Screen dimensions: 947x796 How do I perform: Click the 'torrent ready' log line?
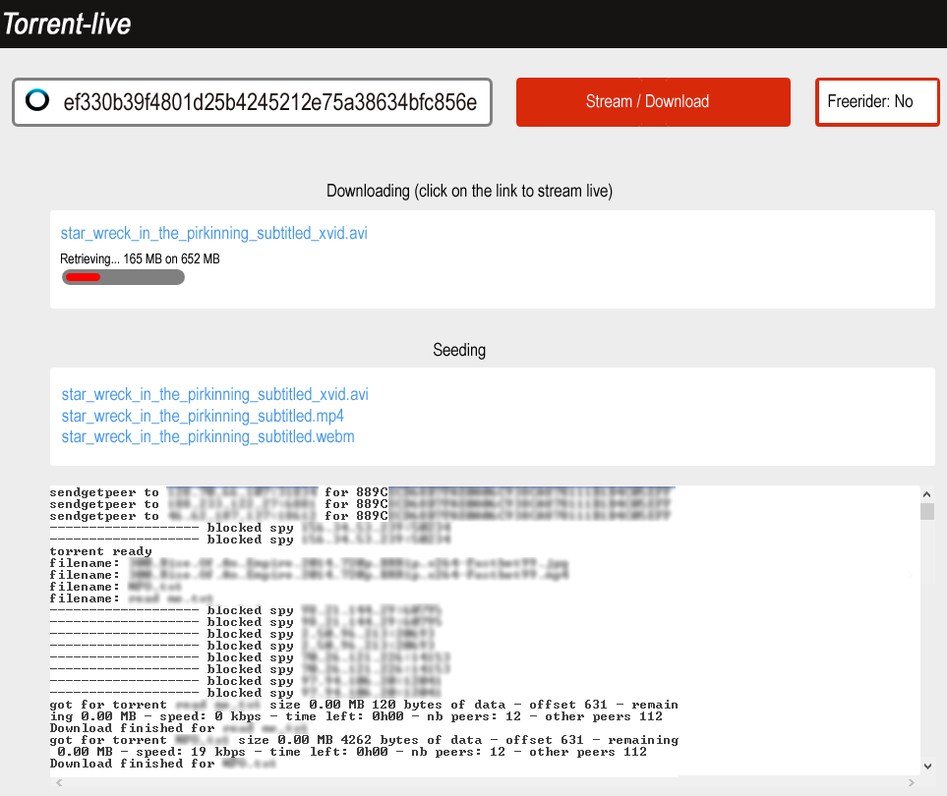[101, 551]
